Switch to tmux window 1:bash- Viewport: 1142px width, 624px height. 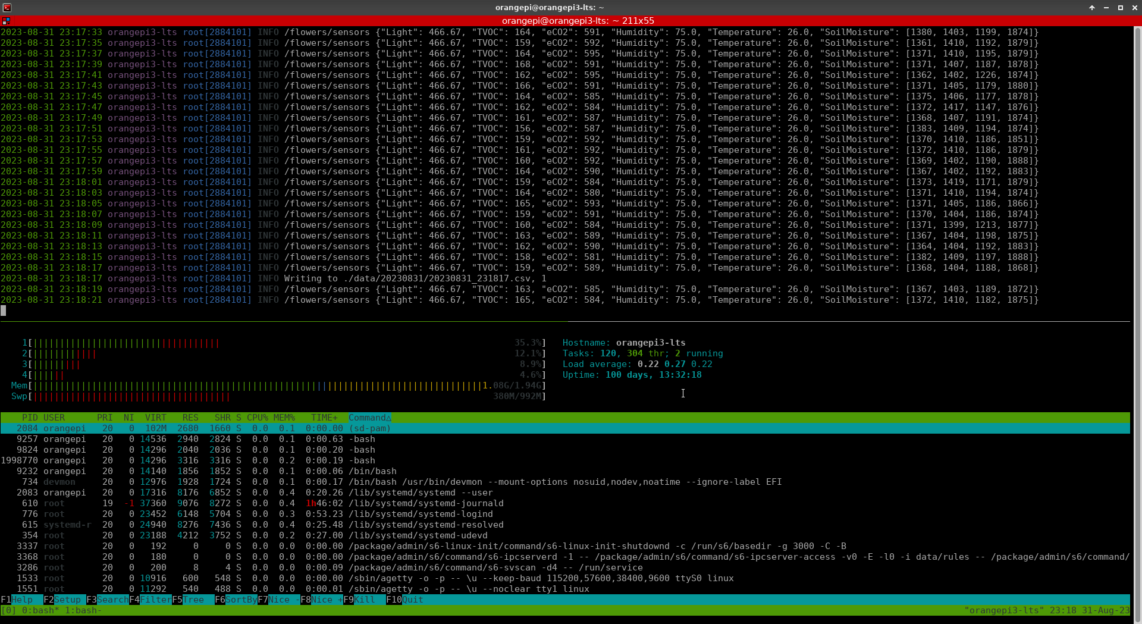coord(83,610)
